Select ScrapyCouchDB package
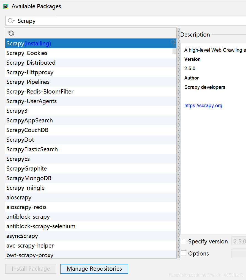Screen dimensions: 246x280 click(91, 130)
